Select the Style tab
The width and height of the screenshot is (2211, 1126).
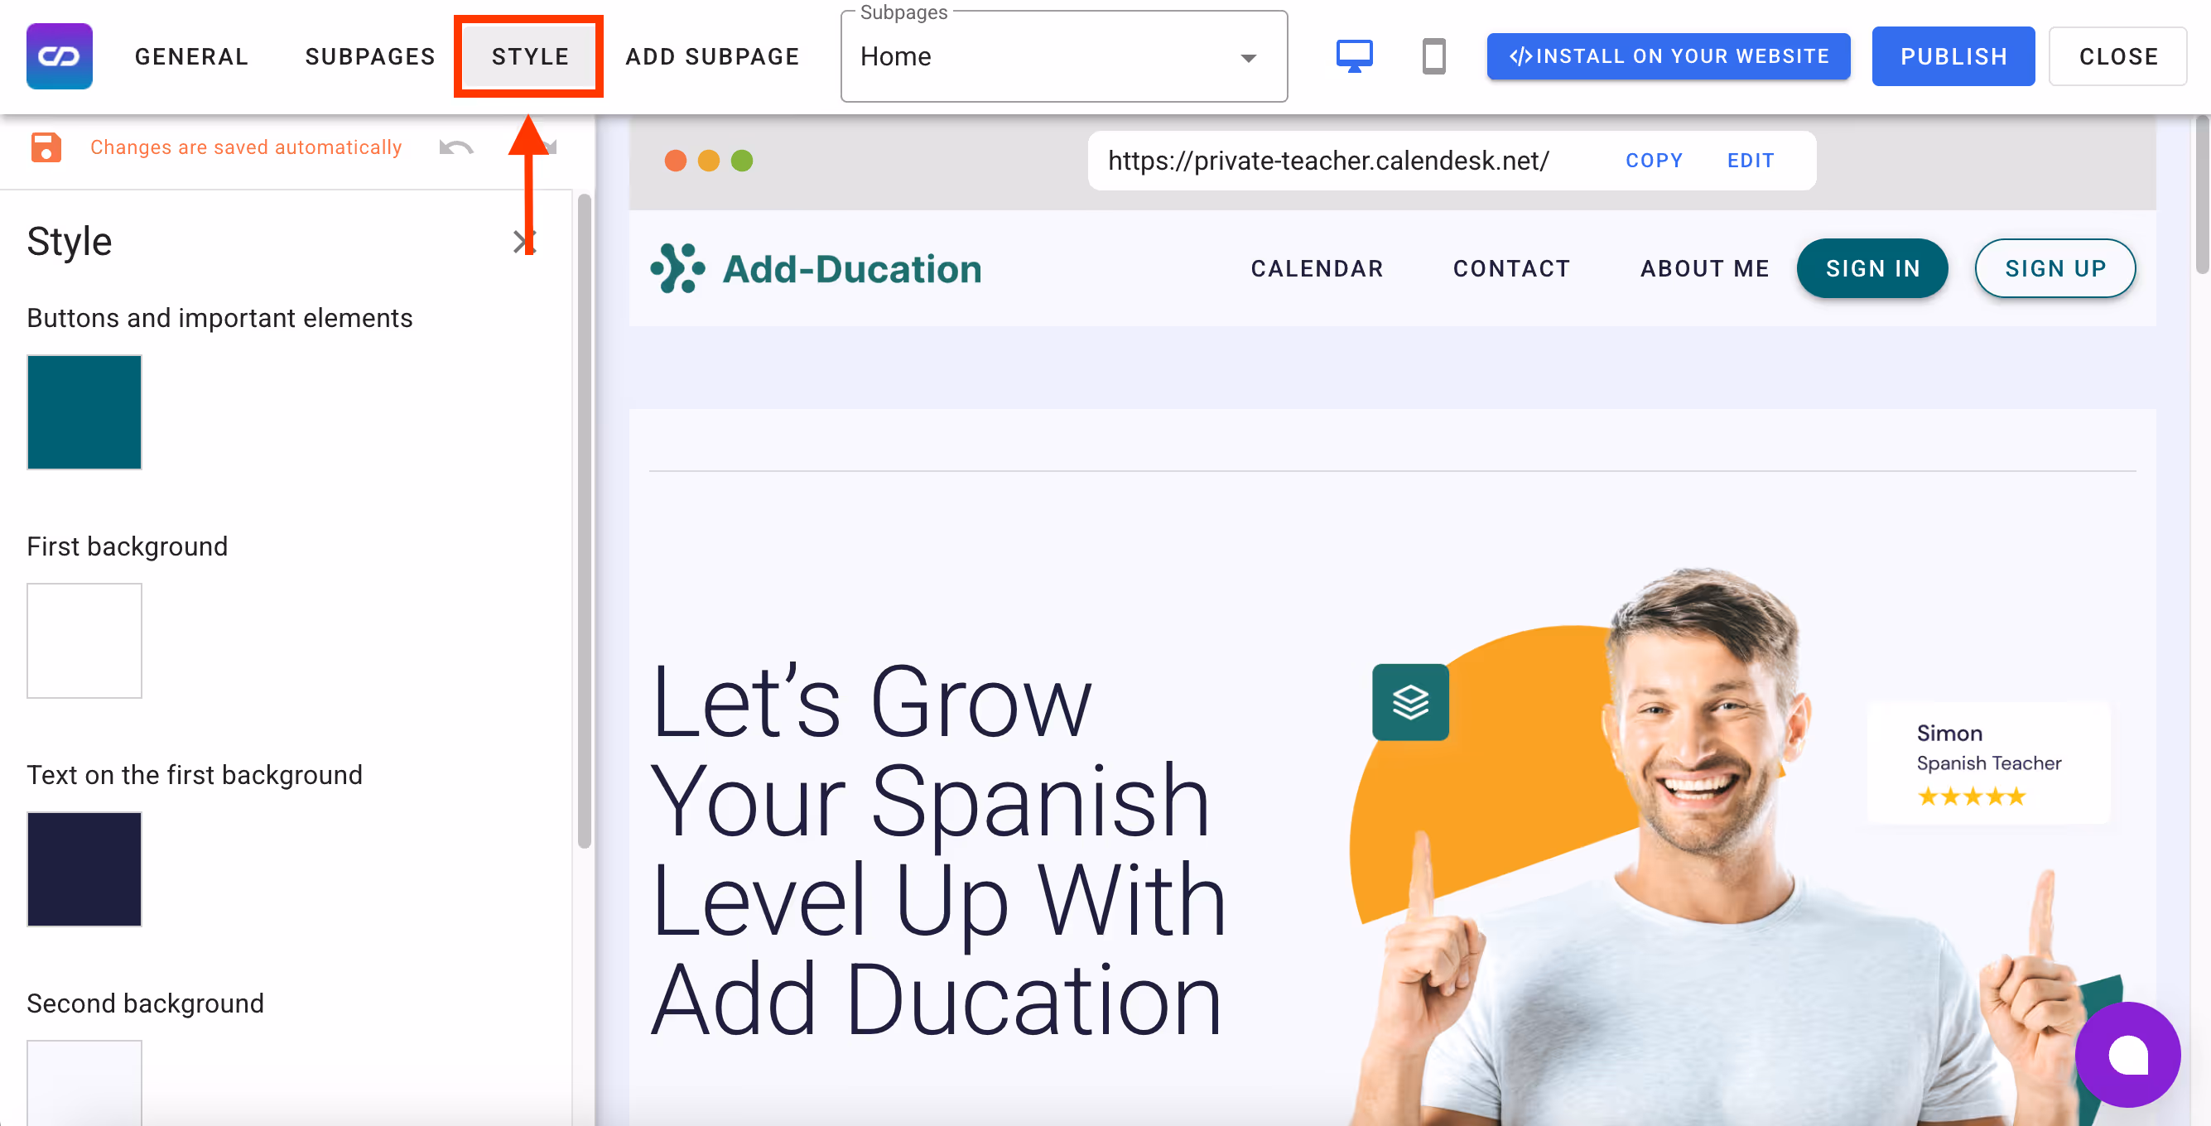pos(530,56)
